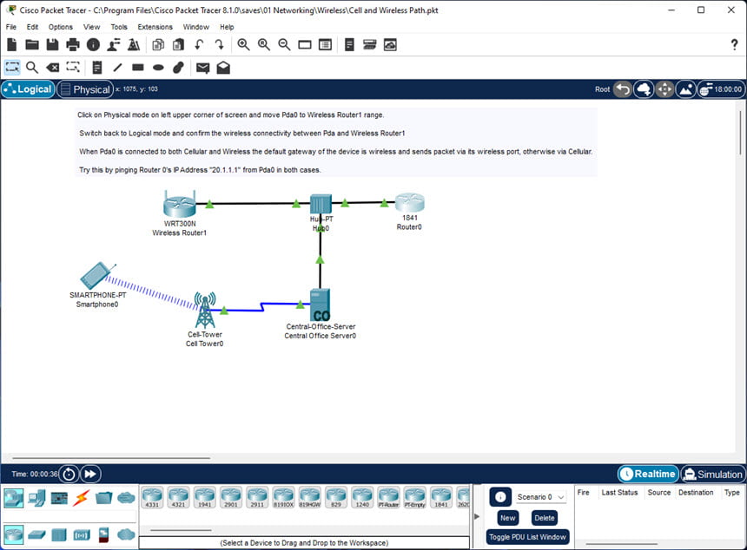This screenshot has width=747, height=550.
Task: Select the Draw Freeform tool
Action: 179,68
